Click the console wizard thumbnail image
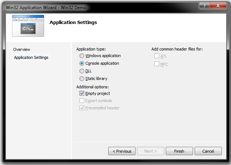The width and height of the screenshot is (231, 165). coord(28,26)
